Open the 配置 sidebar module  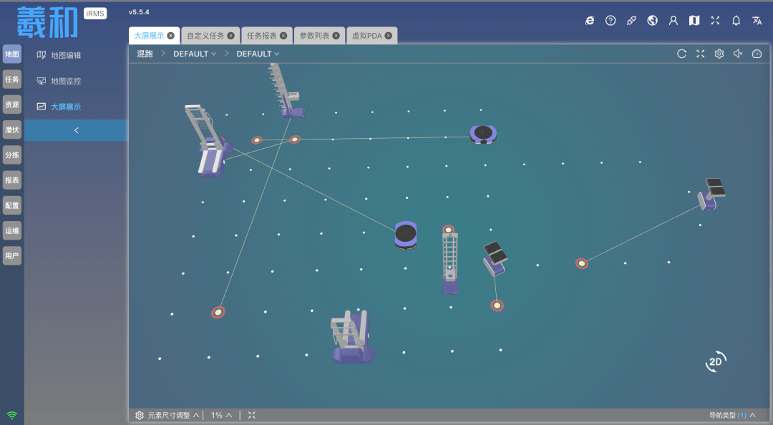[x=12, y=205]
